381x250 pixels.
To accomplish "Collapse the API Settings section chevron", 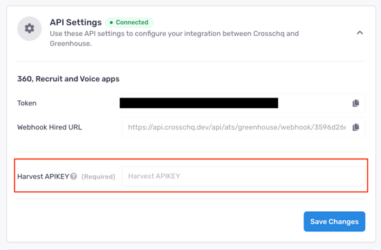I will [x=360, y=33].
